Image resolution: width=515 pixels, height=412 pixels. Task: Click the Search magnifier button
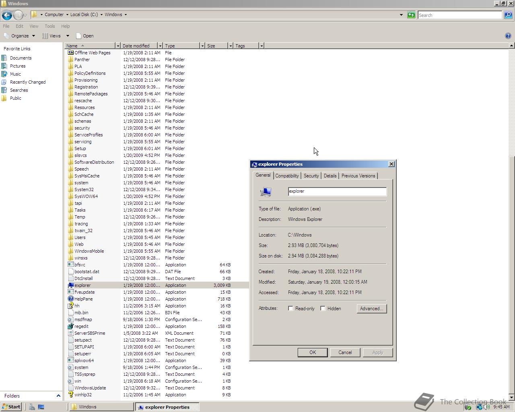(x=508, y=15)
